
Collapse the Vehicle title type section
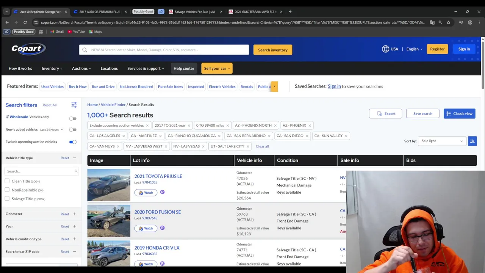pos(74,158)
